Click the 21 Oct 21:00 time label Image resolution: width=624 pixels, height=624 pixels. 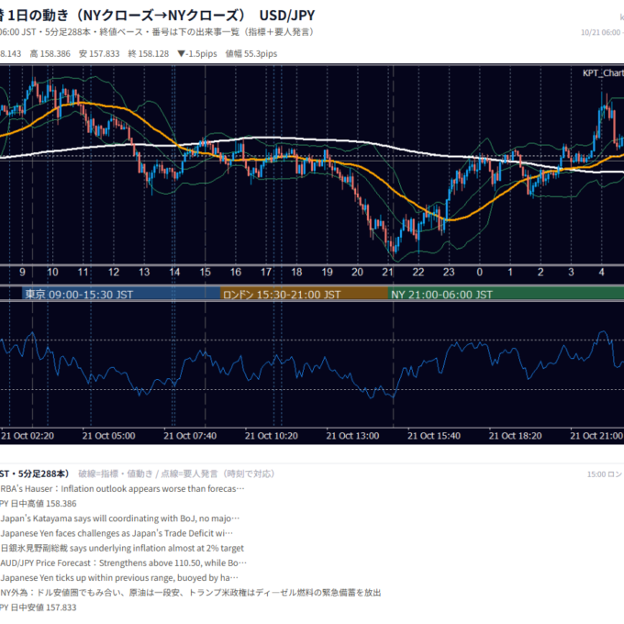click(596, 436)
